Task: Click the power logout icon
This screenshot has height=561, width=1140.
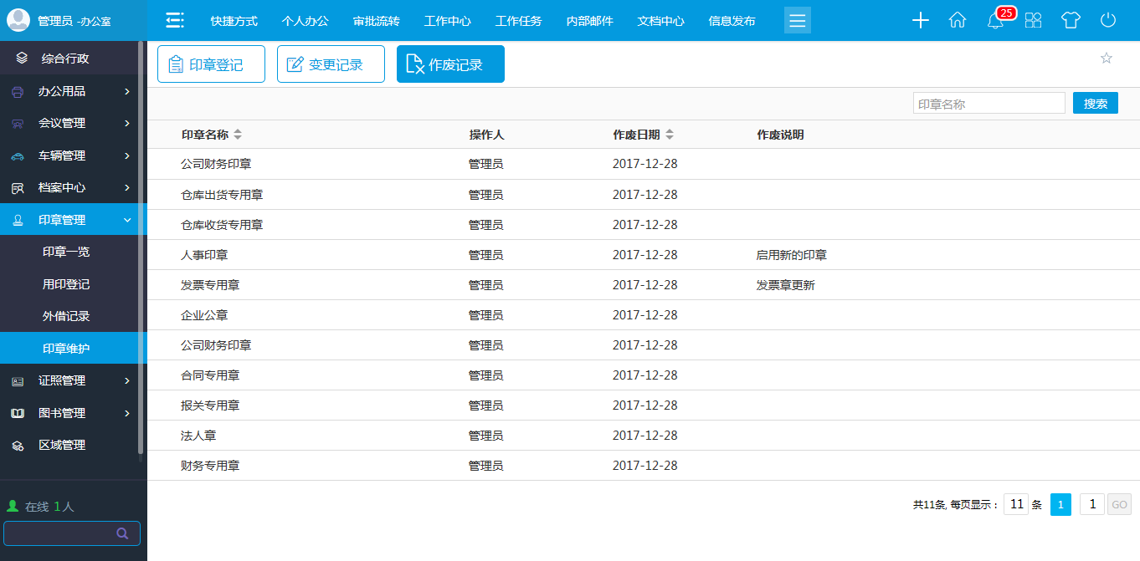Action: pyautogui.click(x=1108, y=20)
